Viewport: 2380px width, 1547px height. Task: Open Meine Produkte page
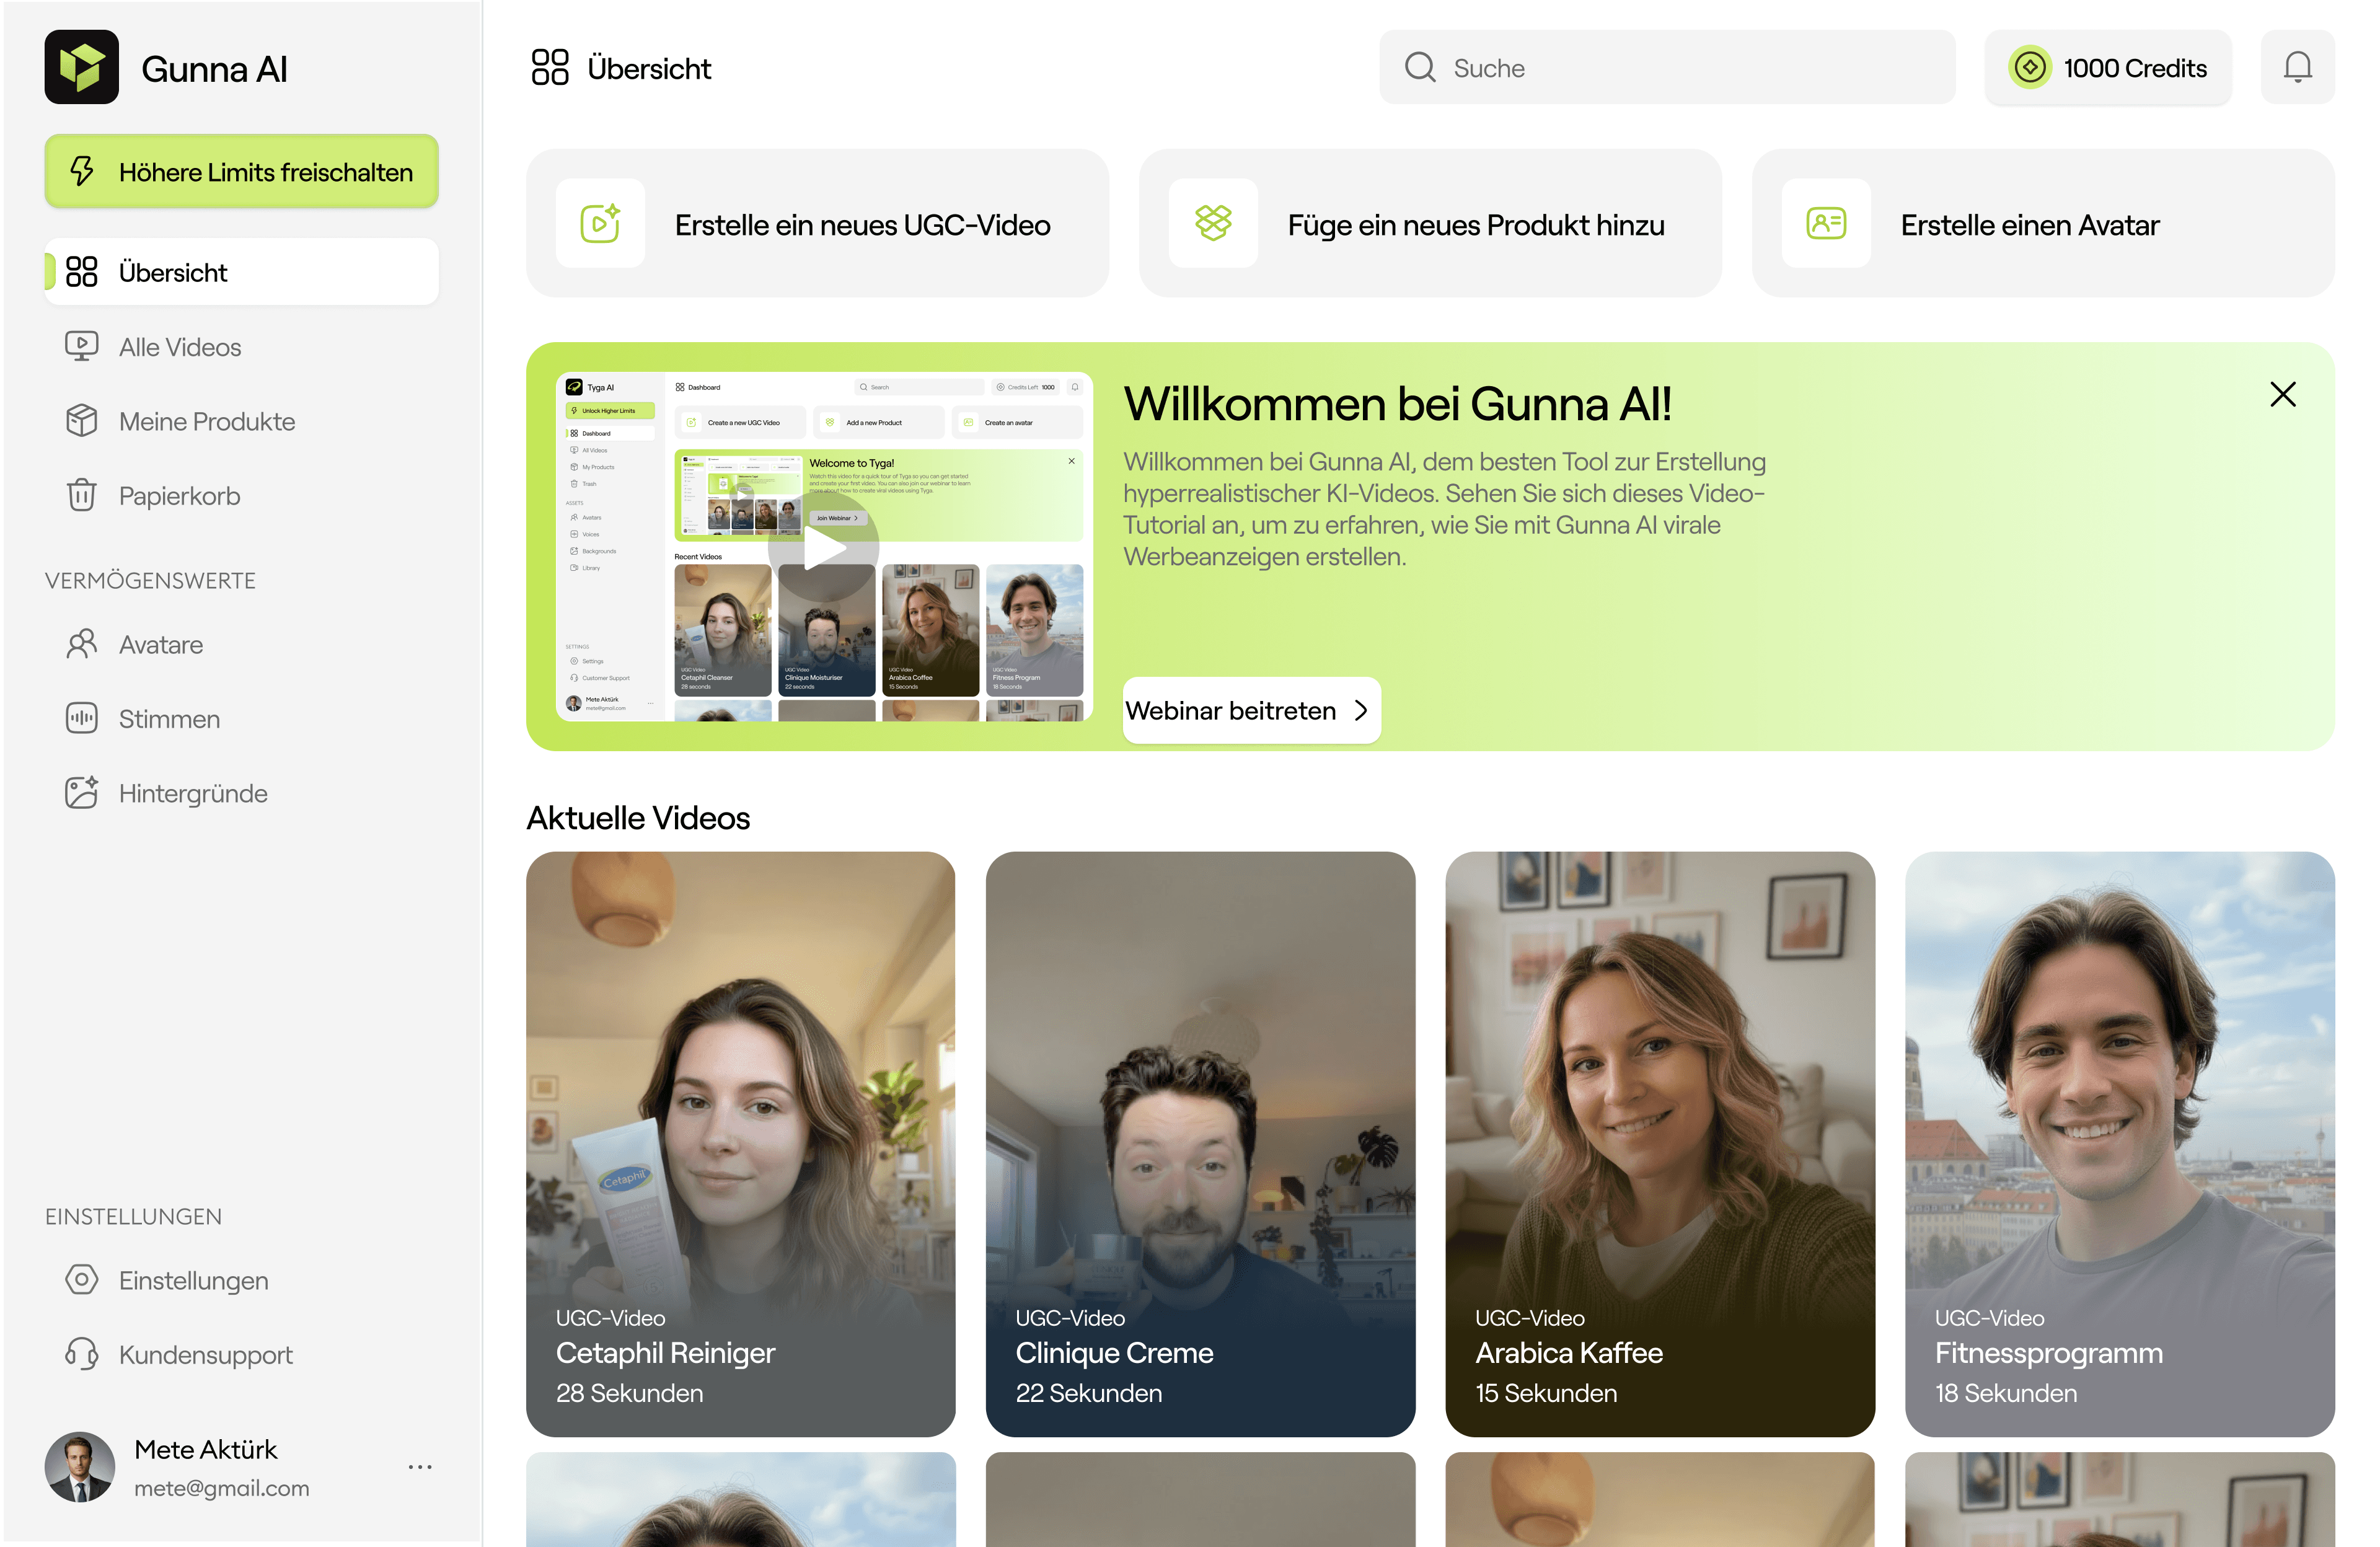pyautogui.click(x=206, y=421)
